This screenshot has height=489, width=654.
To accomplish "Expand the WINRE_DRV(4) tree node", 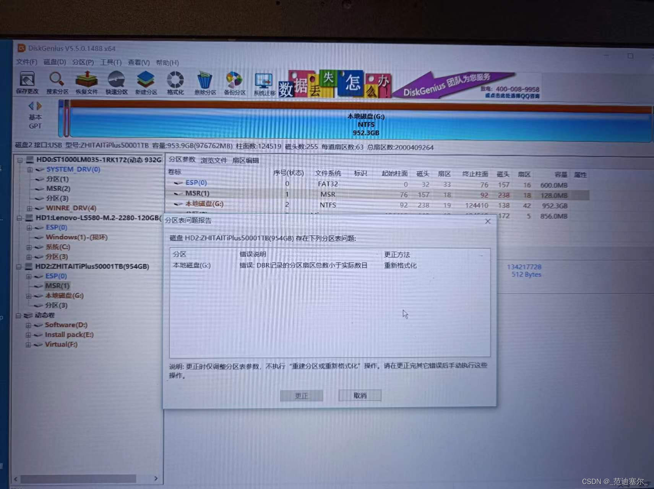I will click(29, 209).
